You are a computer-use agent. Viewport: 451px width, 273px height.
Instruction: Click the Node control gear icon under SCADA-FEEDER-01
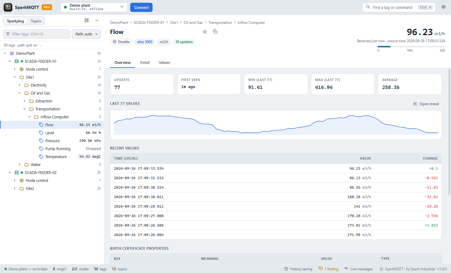(x=21, y=69)
